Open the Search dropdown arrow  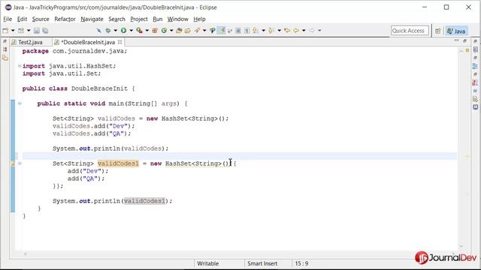(204, 31)
